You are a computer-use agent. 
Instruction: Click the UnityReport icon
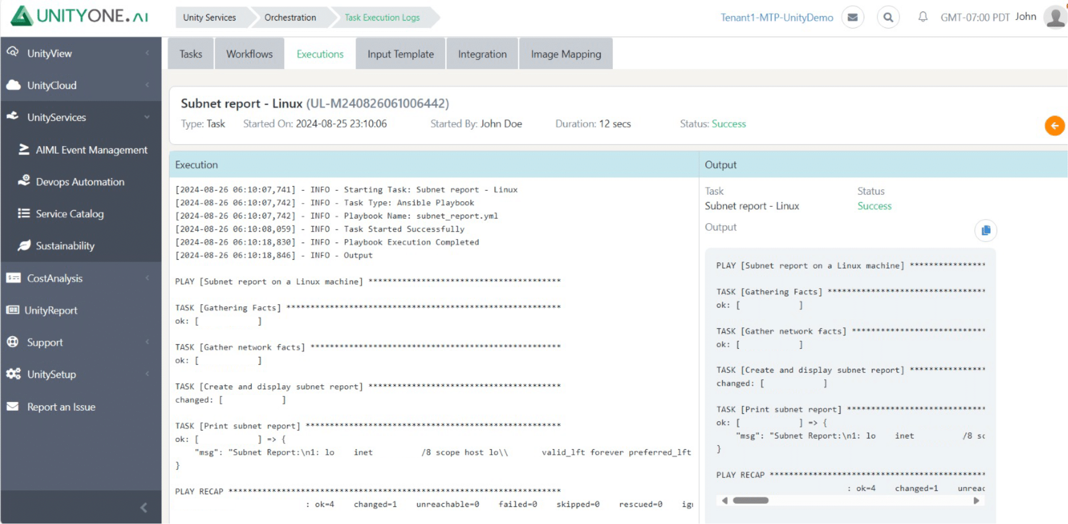(x=13, y=310)
